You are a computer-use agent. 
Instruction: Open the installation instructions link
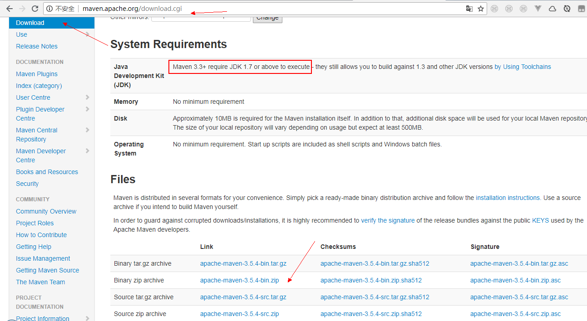click(508, 198)
